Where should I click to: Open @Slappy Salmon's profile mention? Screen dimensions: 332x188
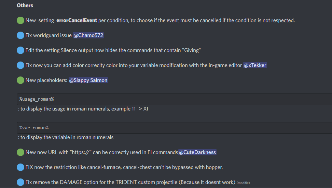88,80
